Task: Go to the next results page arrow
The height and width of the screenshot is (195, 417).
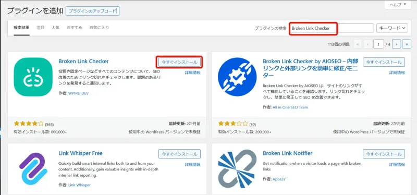Action: 397,44
